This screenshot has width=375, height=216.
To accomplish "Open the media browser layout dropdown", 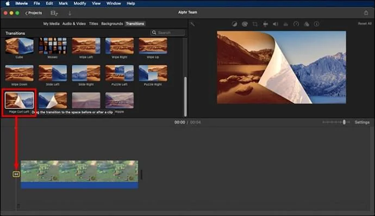I will [x=54, y=13].
